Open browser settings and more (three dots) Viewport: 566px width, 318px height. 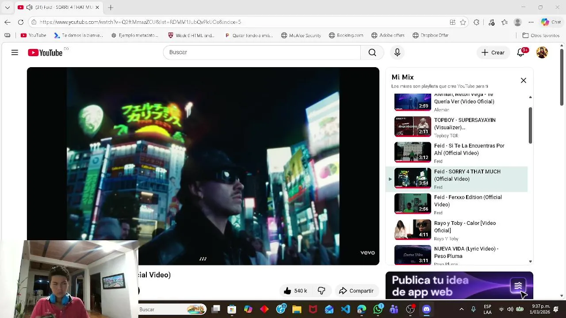point(531,22)
